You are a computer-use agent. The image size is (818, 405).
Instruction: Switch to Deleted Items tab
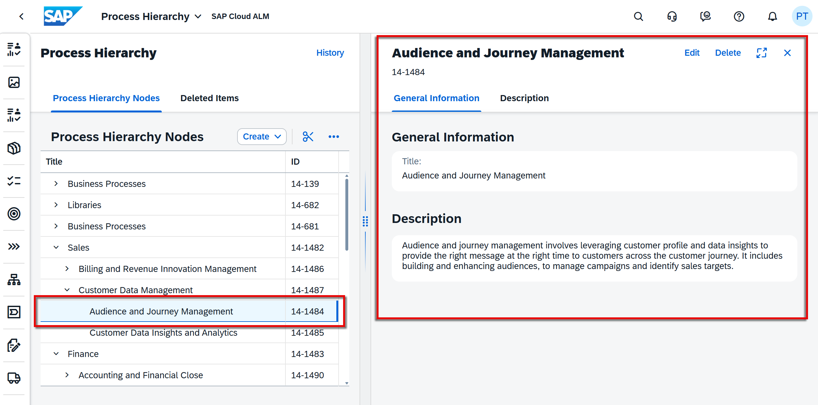click(x=209, y=98)
